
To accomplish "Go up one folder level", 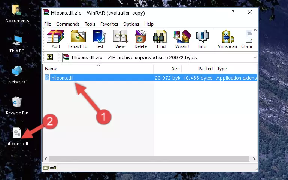I will click(x=50, y=57).
